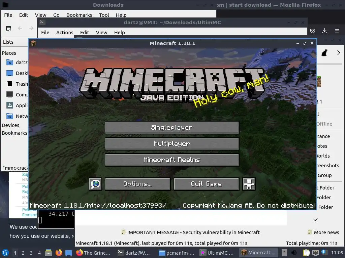Image resolution: width=345 pixels, height=258 pixels.
Task: Open the language settings globe icon in Minecraft
Action: point(95,184)
